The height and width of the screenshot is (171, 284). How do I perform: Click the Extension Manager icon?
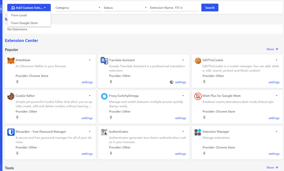pos(198,132)
